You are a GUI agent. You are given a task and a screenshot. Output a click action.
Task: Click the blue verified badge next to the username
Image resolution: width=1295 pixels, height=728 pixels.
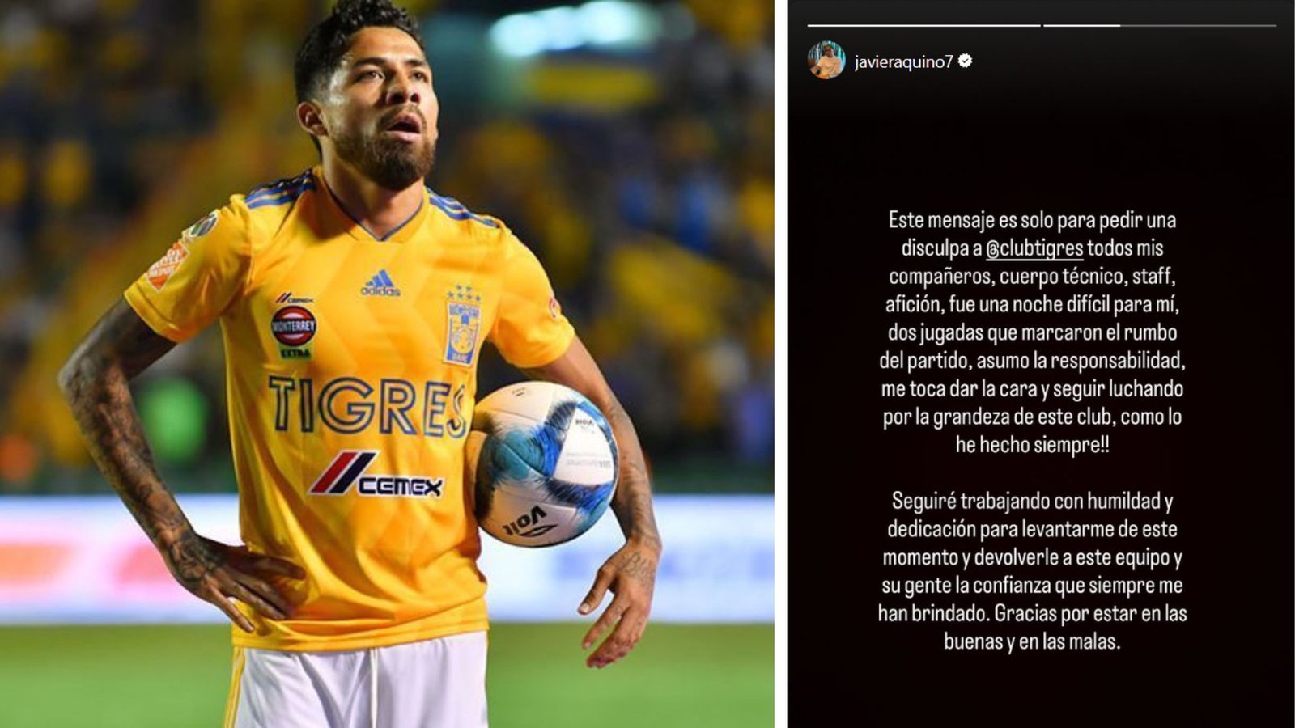965,61
